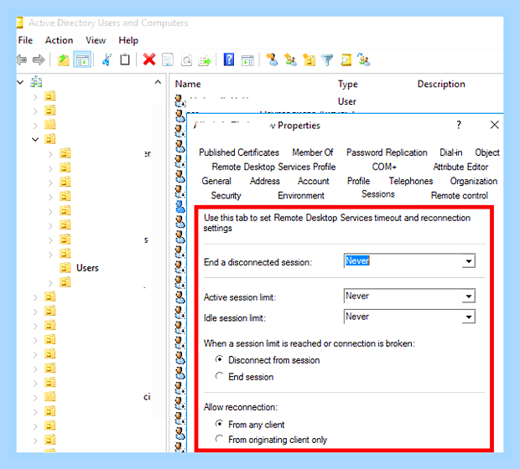
Task: Switch to the General tab
Action: pyautogui.click(x=216, y=181)
